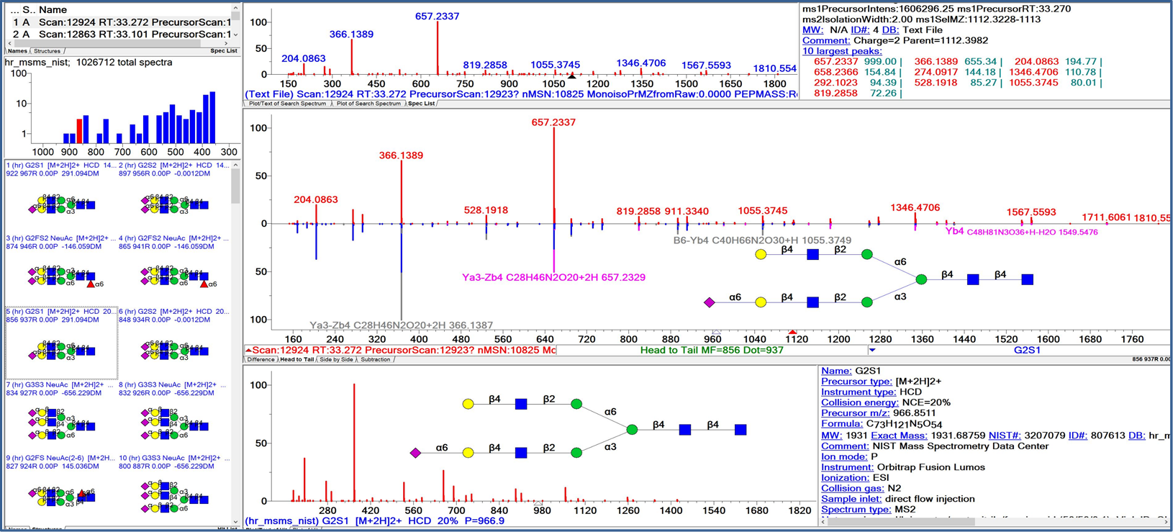Click the red precursor triangle marker near 1120
The height and width of the screenshot is (532, 1173).
tap(792, 332)
